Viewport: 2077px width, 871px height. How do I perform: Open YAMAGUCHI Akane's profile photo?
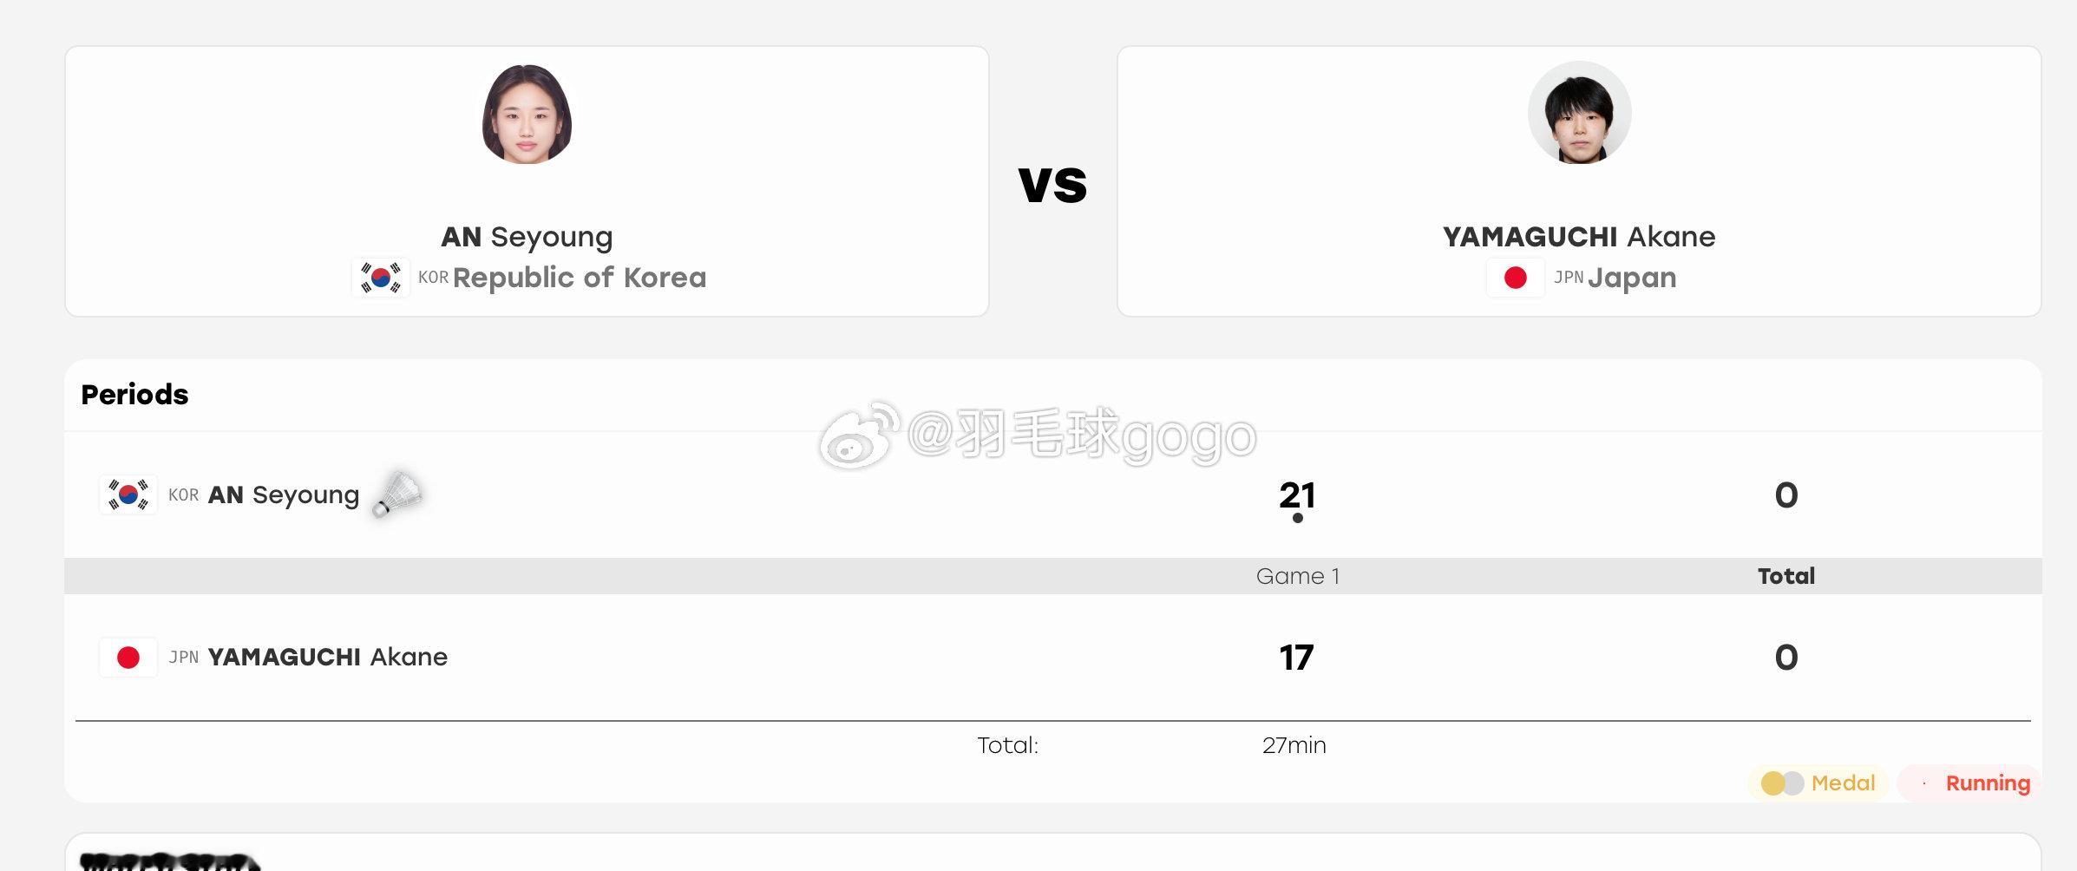point(1579,113)
